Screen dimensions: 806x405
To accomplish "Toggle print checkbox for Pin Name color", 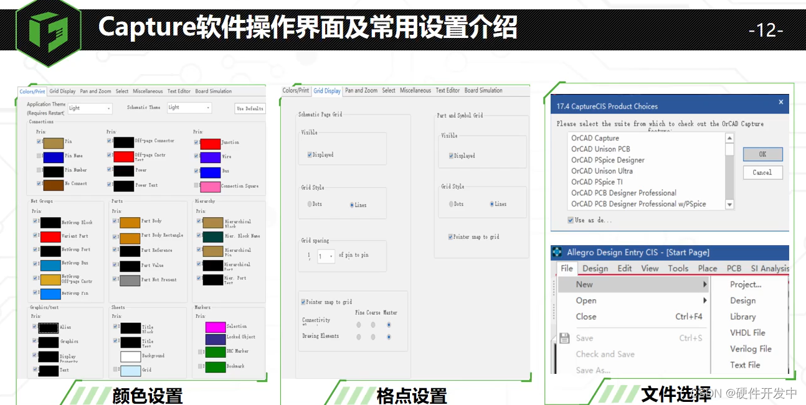I will (x=39, y=156).
